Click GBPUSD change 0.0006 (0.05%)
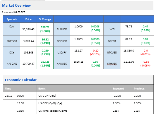This screenshot has width=162, height=115. pos(95,41)
